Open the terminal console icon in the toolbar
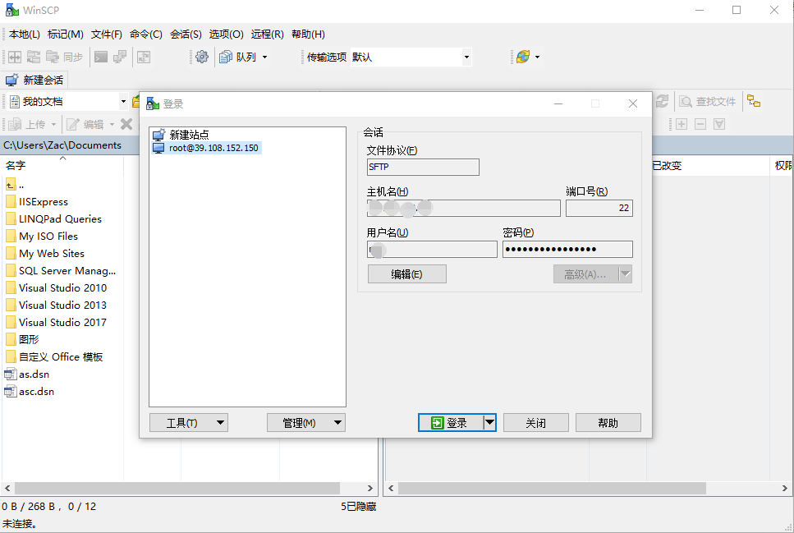Image resolution: width=794 pixels, height=533 pixels. pyautogui.click(x=101, y=57)
